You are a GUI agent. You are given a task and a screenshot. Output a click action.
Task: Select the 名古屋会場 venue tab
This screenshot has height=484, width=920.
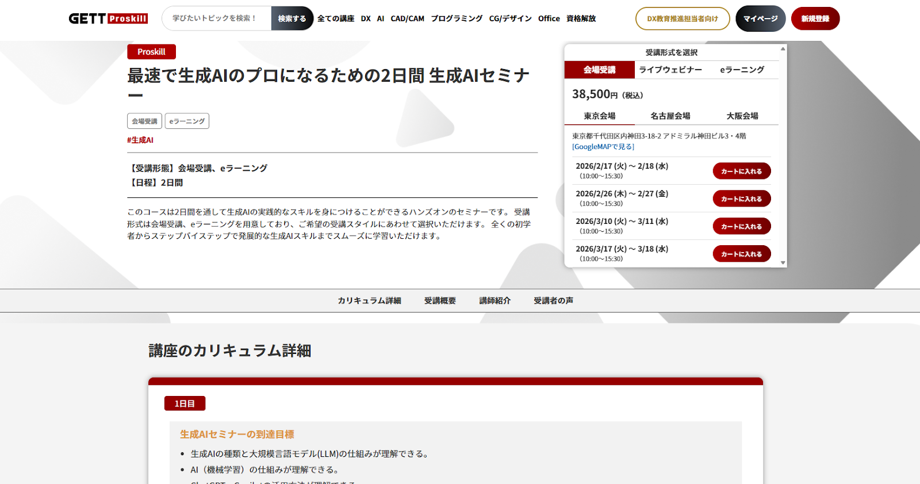670,116
